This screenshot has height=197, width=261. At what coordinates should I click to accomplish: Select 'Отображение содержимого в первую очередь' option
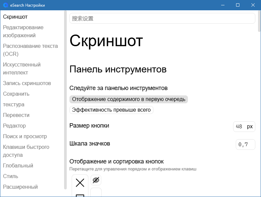pyautogui.click(x=129, y=99)
